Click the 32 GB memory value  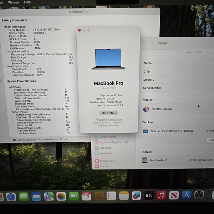(111, 99)
